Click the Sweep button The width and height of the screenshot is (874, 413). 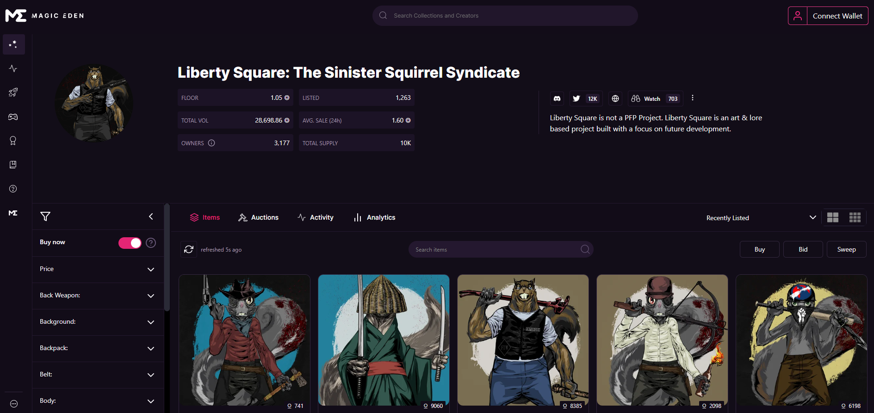point(846,249)
